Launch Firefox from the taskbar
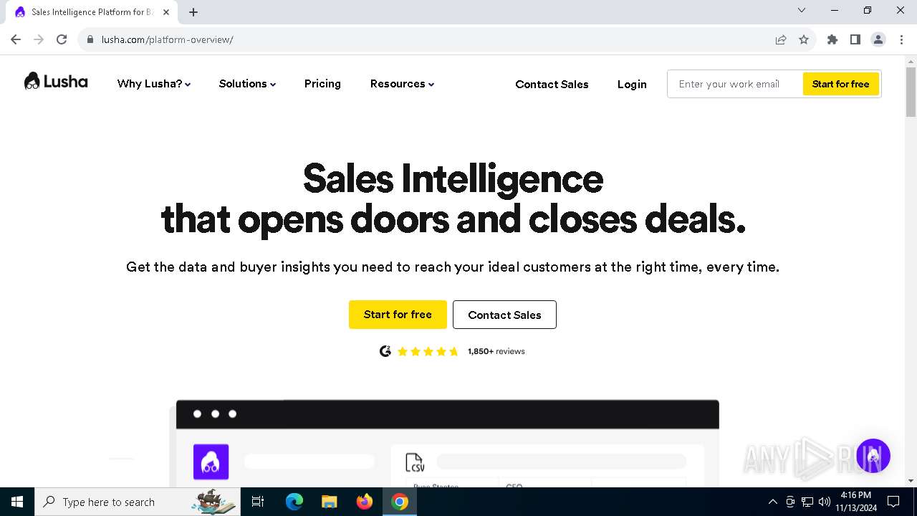Screen dimensions: 917x516 pos(365,502)
